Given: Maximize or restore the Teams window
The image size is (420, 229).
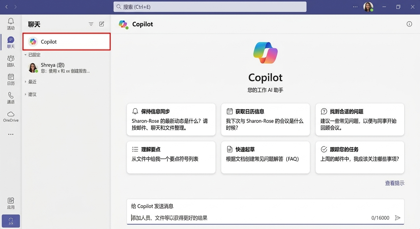Looking at the screenshot, I should [x=398, y=7].
